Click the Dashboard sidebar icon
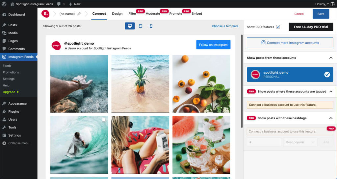The height and width of the screenshot is (179, 337). (4, 14)
